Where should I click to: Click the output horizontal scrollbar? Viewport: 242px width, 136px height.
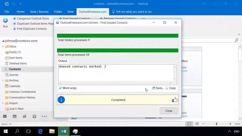tap(116, 83)
